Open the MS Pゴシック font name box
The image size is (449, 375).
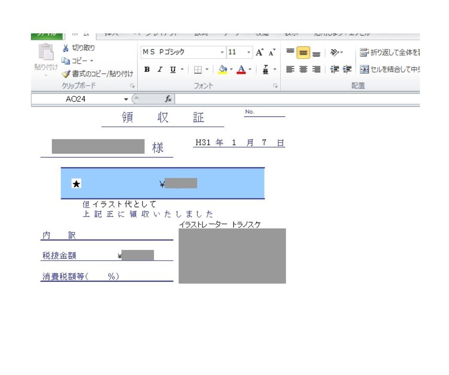[x=183, y=52]
